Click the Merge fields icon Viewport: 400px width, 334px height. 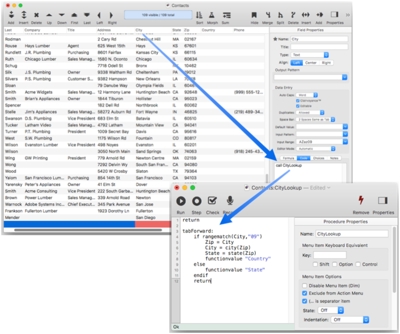coord(267,15)
